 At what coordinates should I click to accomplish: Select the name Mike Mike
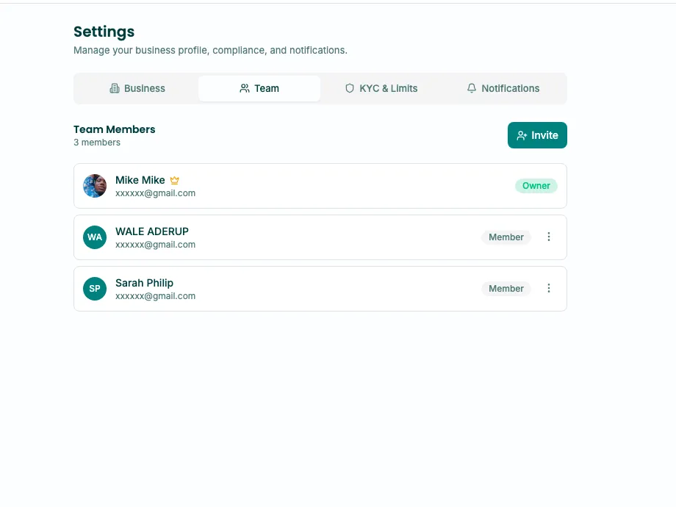(140, 180)
